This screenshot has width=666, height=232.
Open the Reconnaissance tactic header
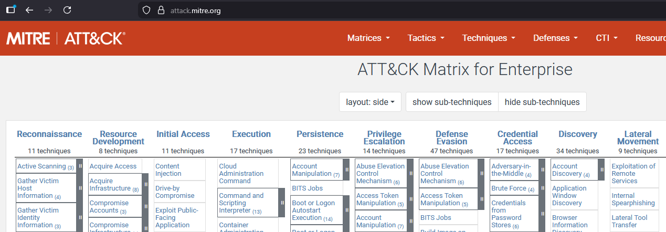(x=49, y=134)
